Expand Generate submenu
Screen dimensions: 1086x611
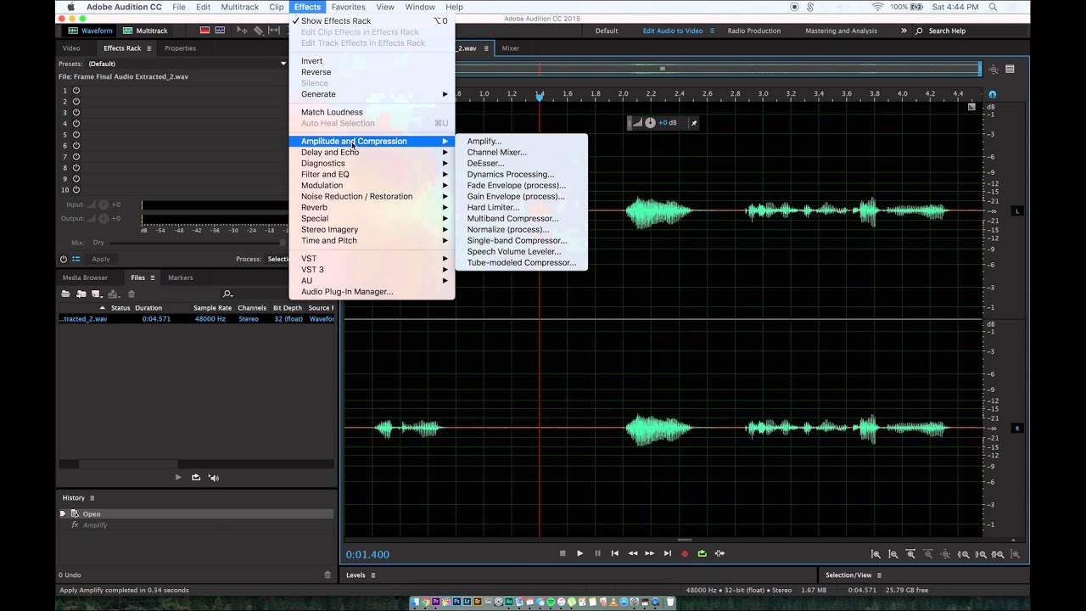tap(373, 94)
